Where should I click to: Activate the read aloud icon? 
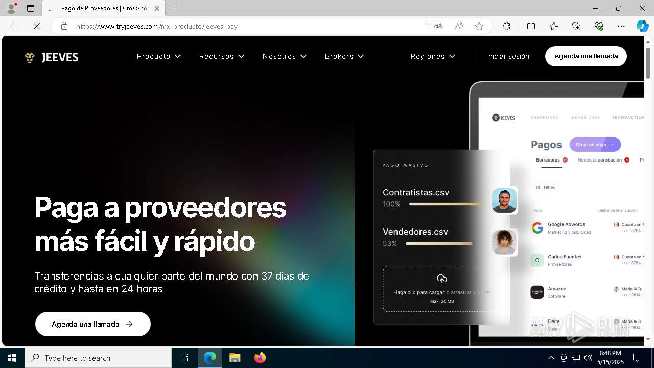[459, 26]
